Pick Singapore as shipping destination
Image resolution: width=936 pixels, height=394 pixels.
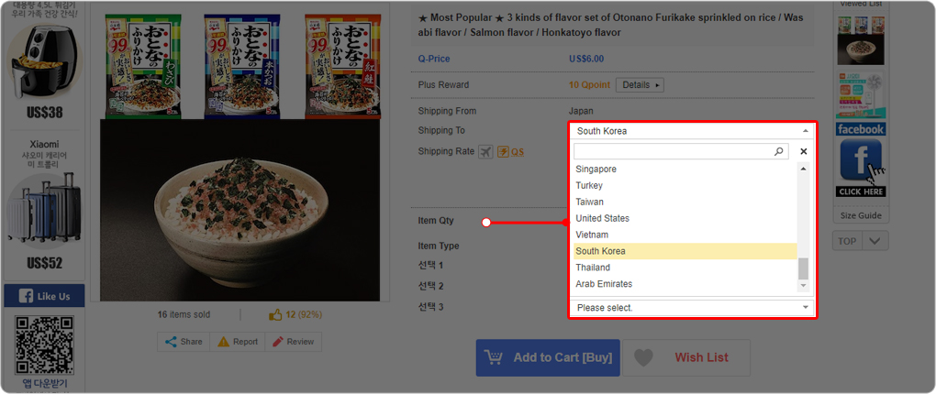(x=596, y=169)
